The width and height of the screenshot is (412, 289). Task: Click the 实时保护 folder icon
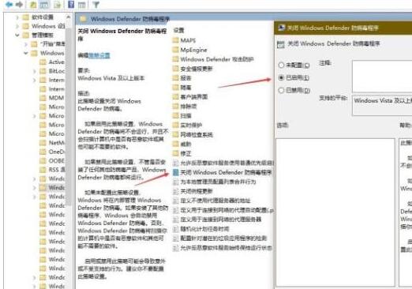point(175,126)
